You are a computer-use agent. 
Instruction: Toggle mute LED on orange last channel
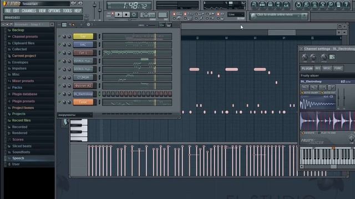[x=59, y=102]
